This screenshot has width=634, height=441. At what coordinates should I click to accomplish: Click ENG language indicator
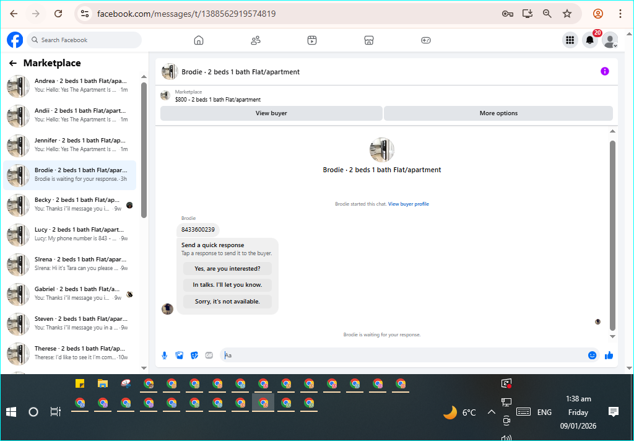tap(544, 413)
